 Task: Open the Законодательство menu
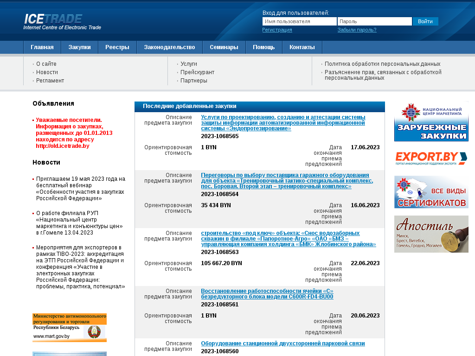click(x=169, y=47)
